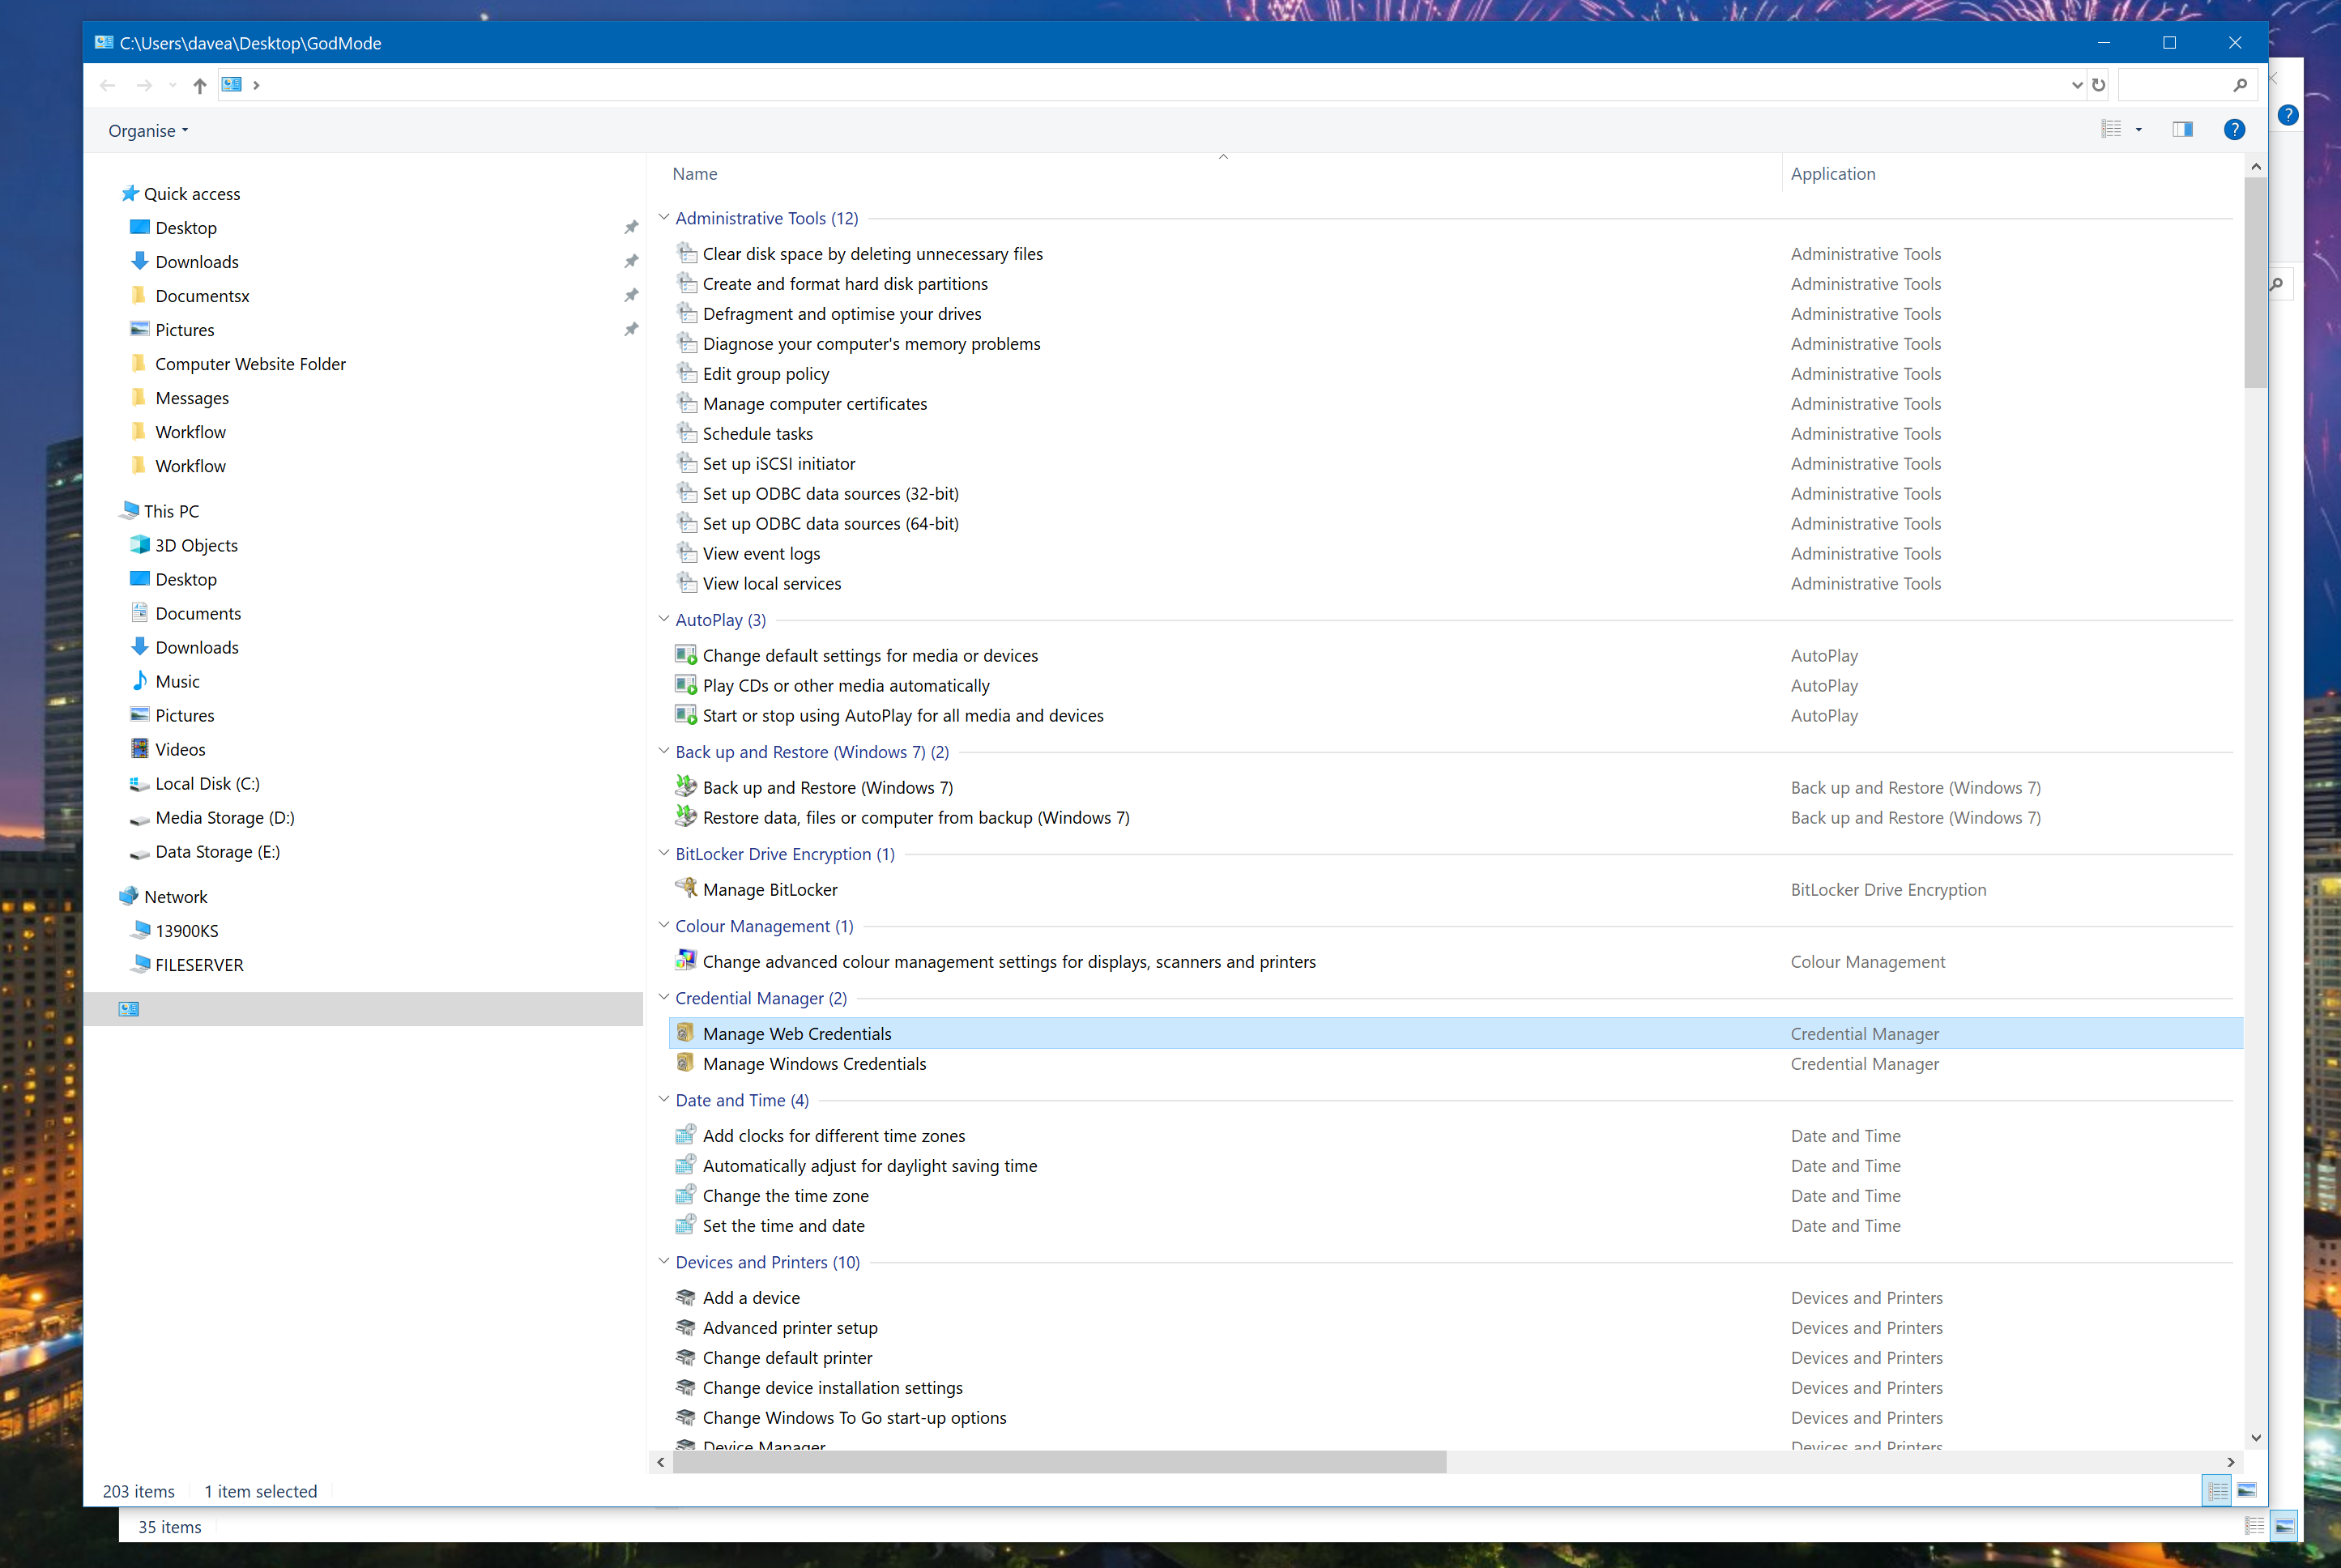2341x1568 pixels.
Task: Click the Add a device icon
Action: [x=686, y=1297]
